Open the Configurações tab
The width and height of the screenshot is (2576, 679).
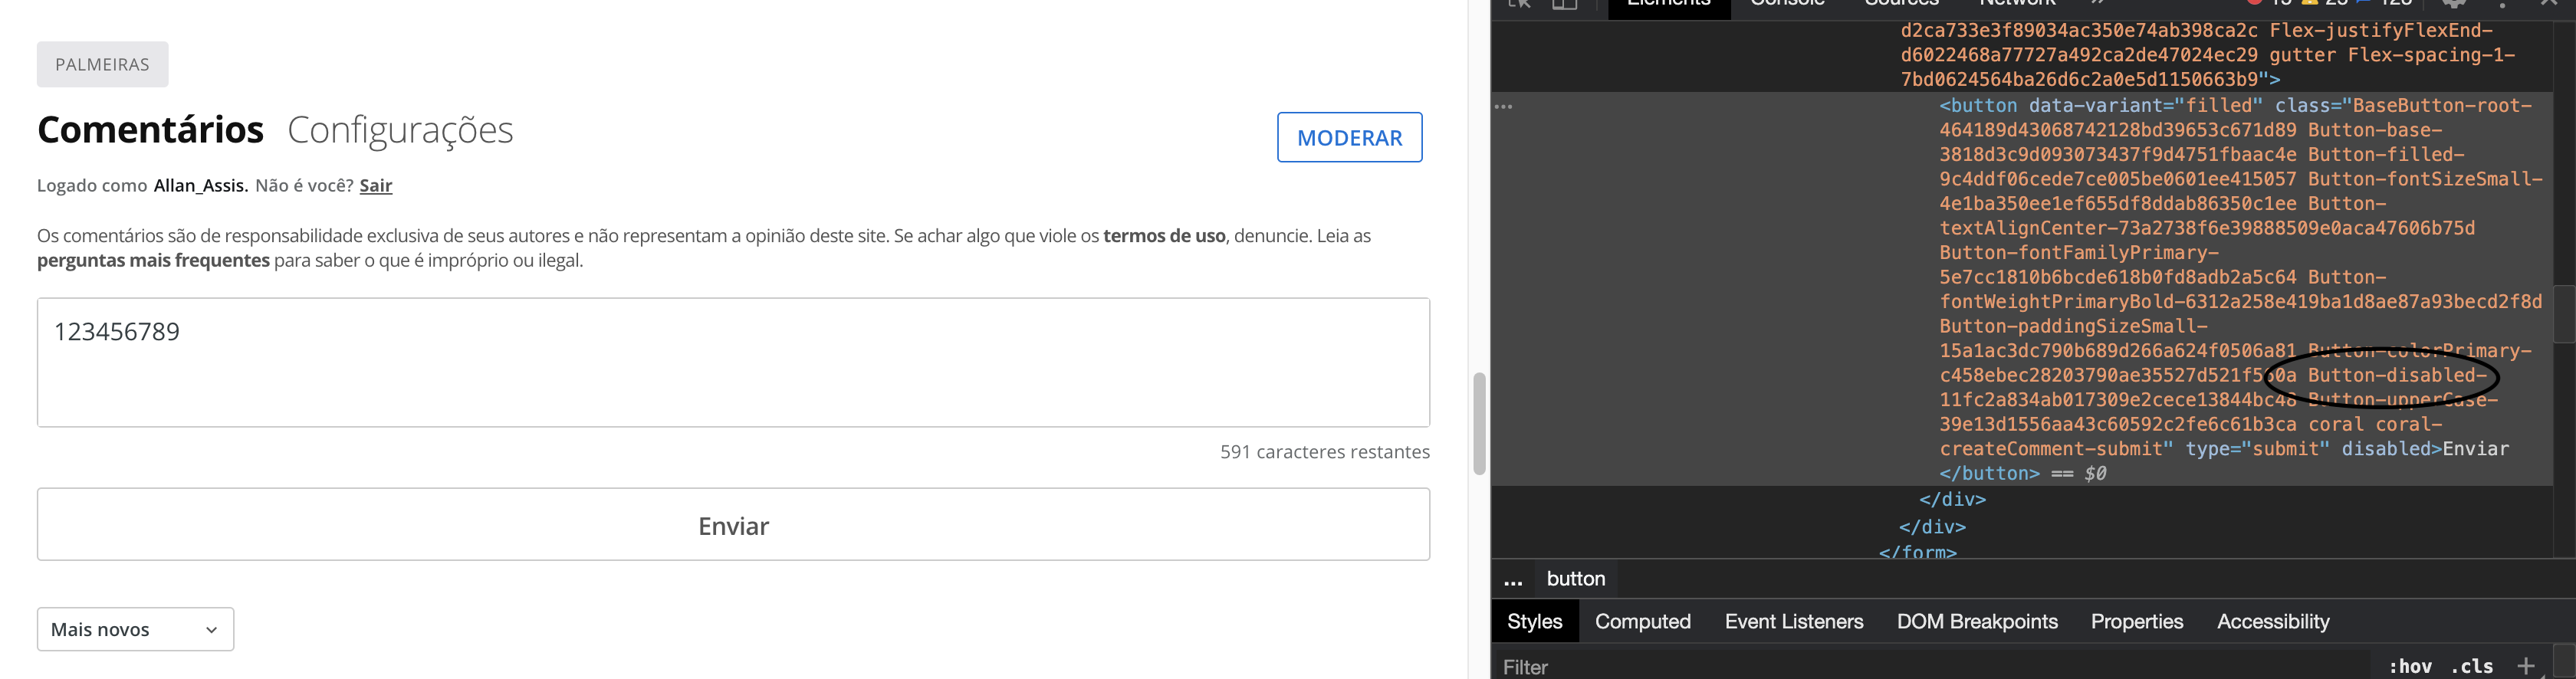[400, 130]
